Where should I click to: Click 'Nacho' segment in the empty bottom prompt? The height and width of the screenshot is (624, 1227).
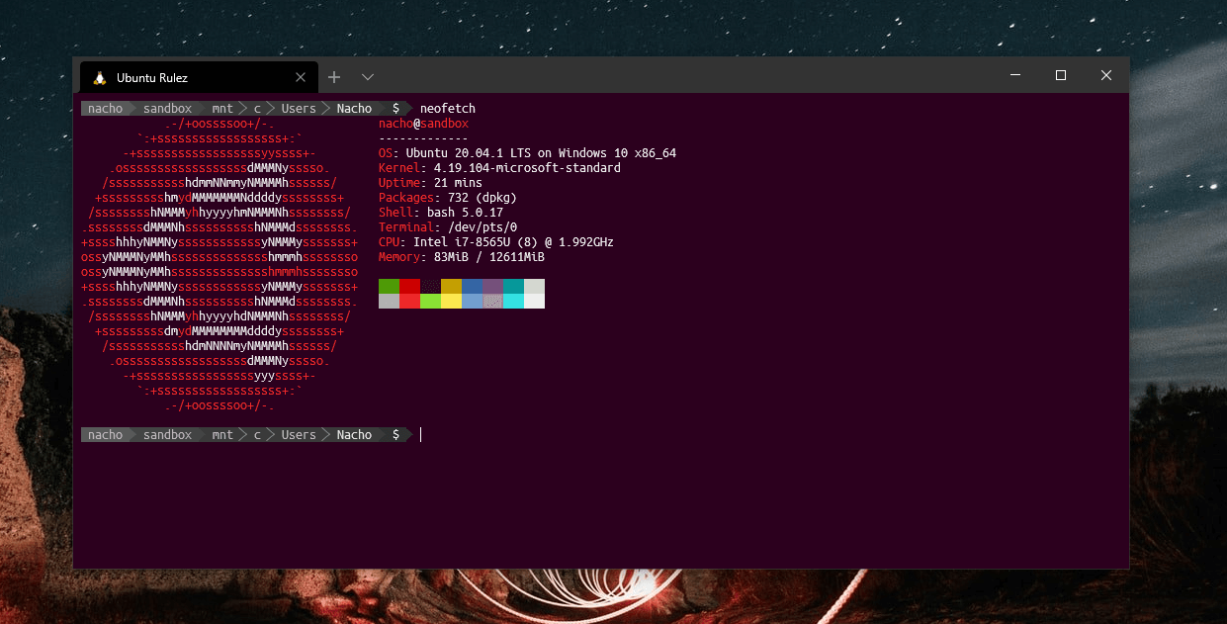[354, 435]
